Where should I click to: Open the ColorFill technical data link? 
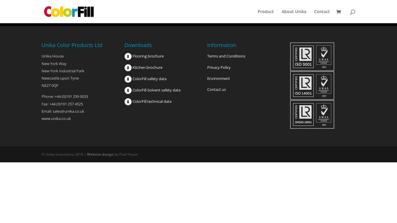point(152,102)
